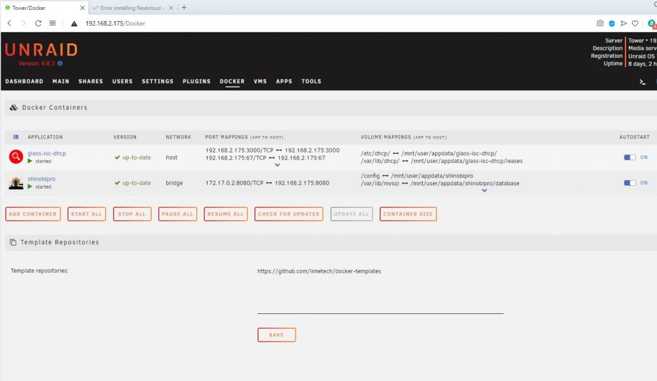Toggle autostart for glass-isc-dhcp
Viewport: 657px width, 381px height.
click(x=629, y=157)
